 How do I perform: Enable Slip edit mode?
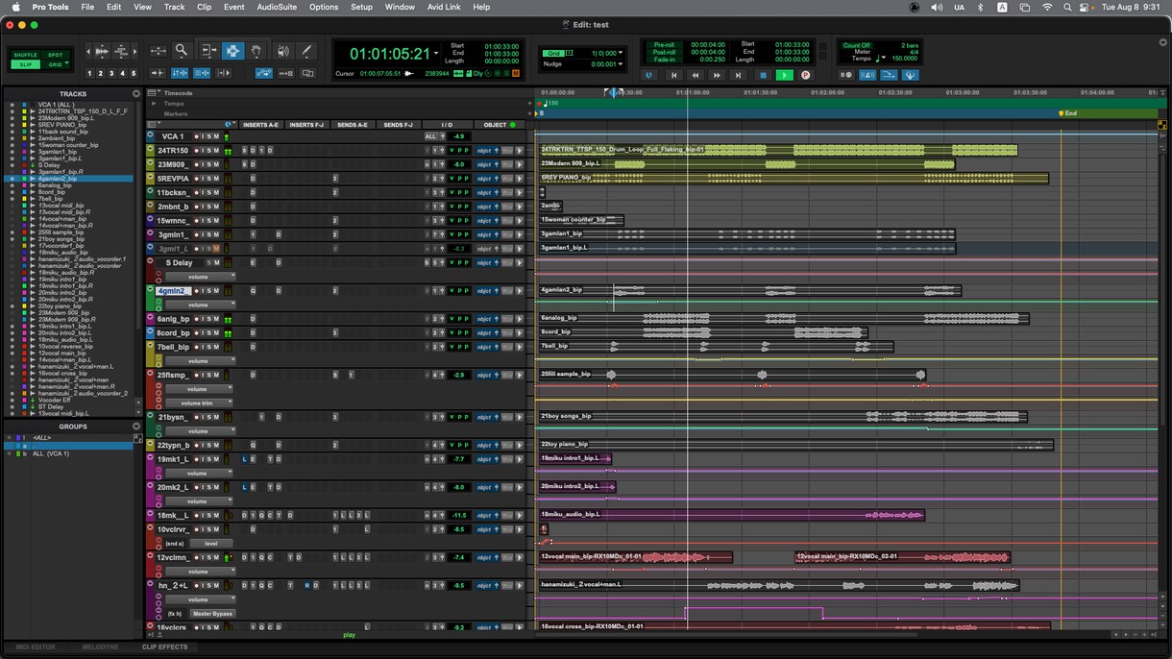tap(25, 64)
